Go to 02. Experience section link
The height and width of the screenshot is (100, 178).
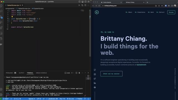140,12
